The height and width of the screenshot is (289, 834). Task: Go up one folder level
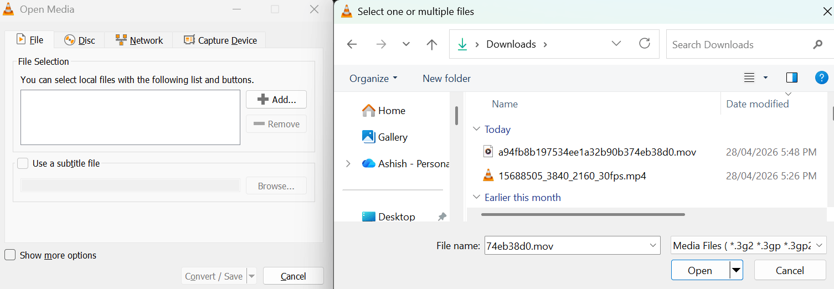click(x=432, y=44)
